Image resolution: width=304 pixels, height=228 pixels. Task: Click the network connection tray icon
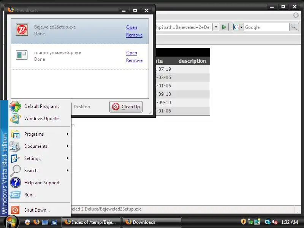[268, 222]
